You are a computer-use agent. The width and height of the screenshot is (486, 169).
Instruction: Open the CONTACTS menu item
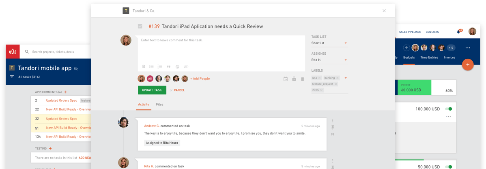(x=432, y=32)
